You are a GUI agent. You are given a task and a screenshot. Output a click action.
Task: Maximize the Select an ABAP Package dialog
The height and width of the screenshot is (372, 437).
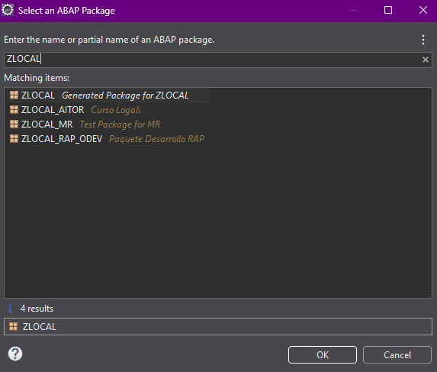388,11
